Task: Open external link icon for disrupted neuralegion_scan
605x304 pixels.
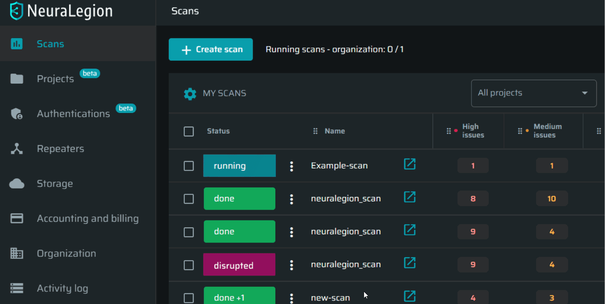Action: coord(409,263)
